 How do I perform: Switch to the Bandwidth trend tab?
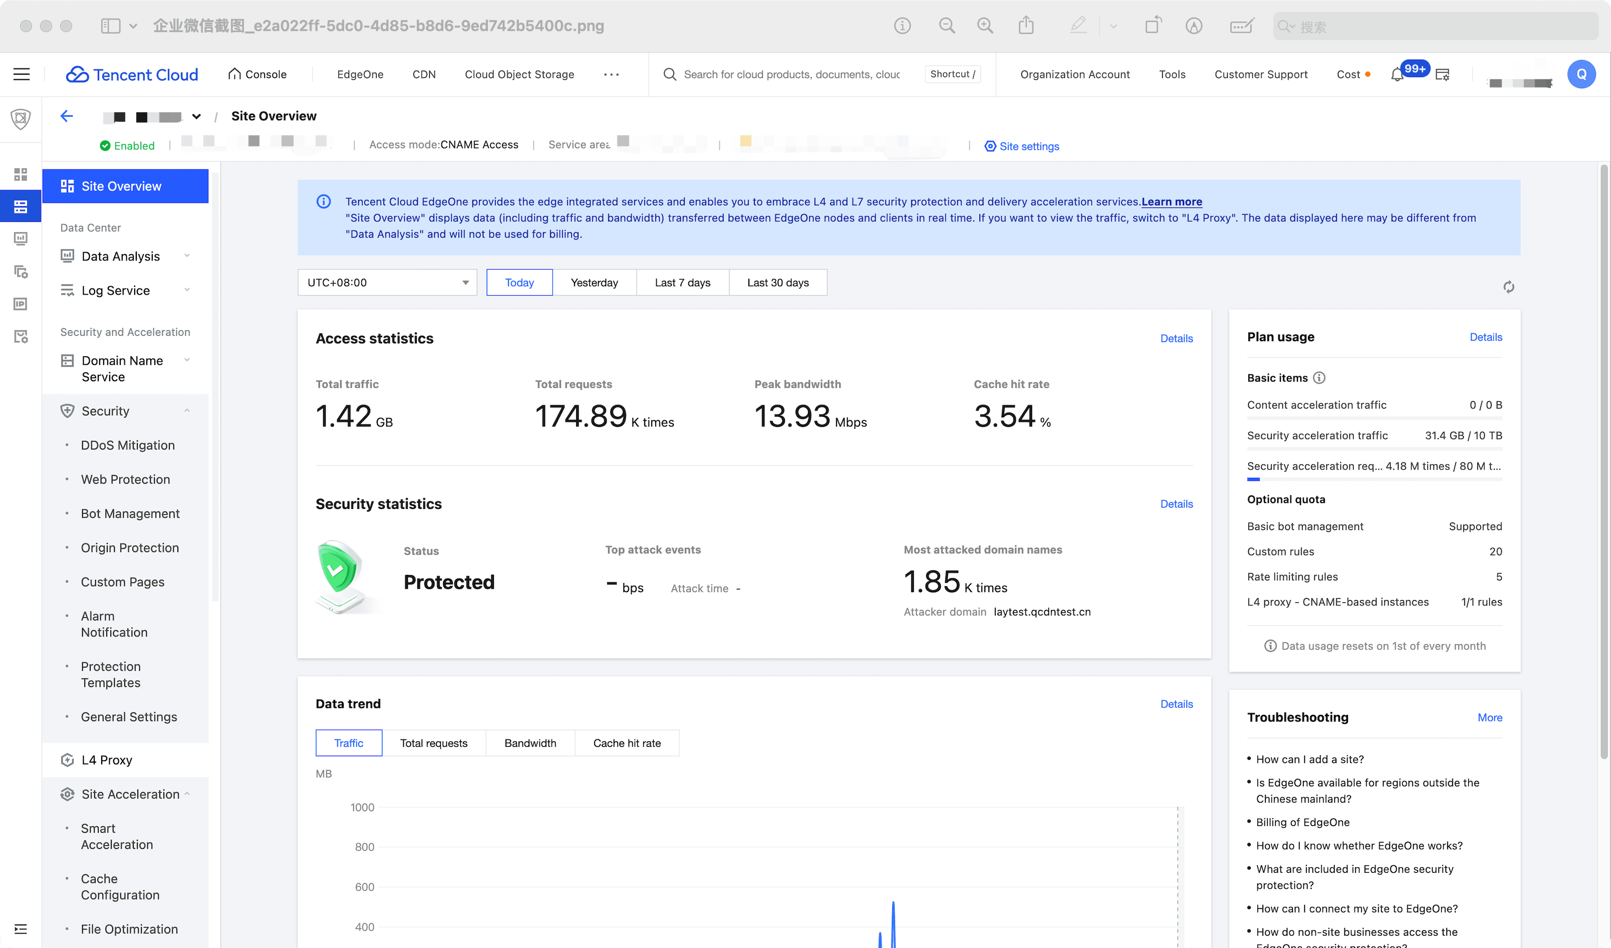[x=530, y=743]
